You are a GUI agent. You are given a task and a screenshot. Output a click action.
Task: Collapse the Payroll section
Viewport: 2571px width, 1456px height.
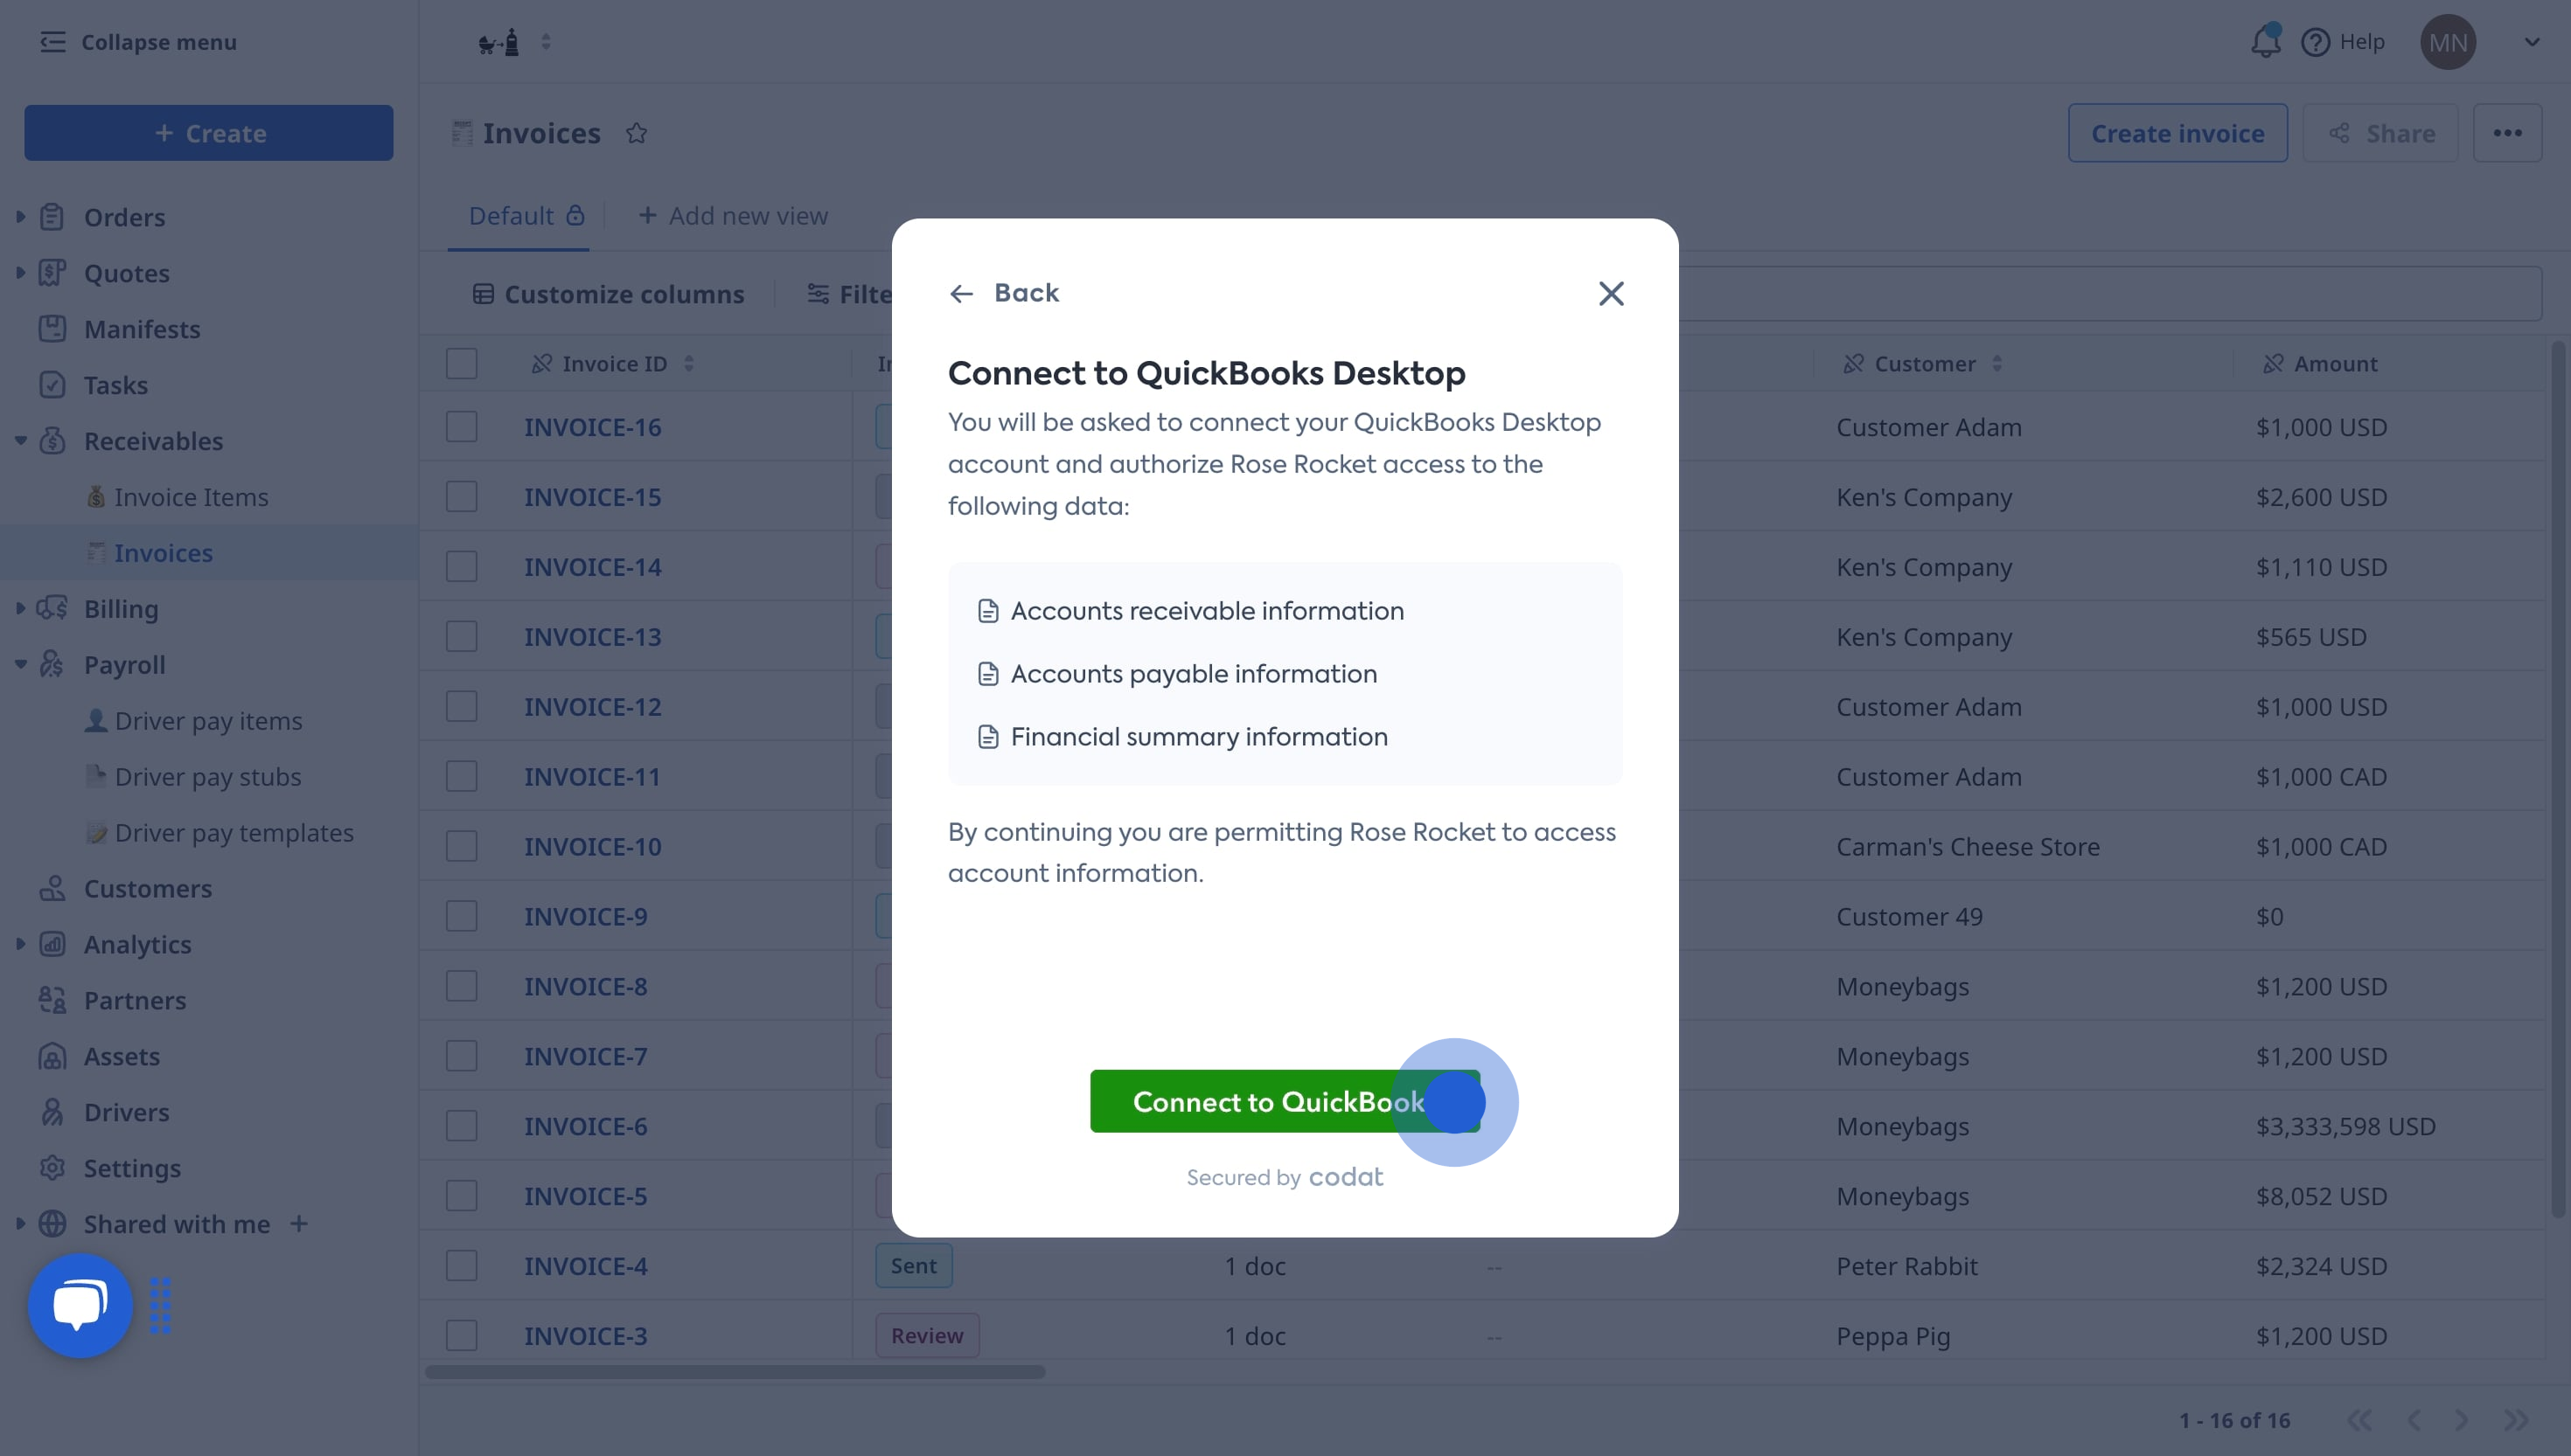pyautogui.click(x=20, y=664)
